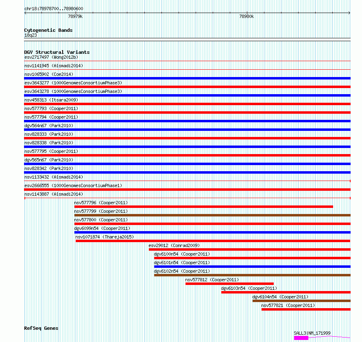362x342 pixels.
Task: Select the red bar under dgv6103n54
Action: point(286,292)
